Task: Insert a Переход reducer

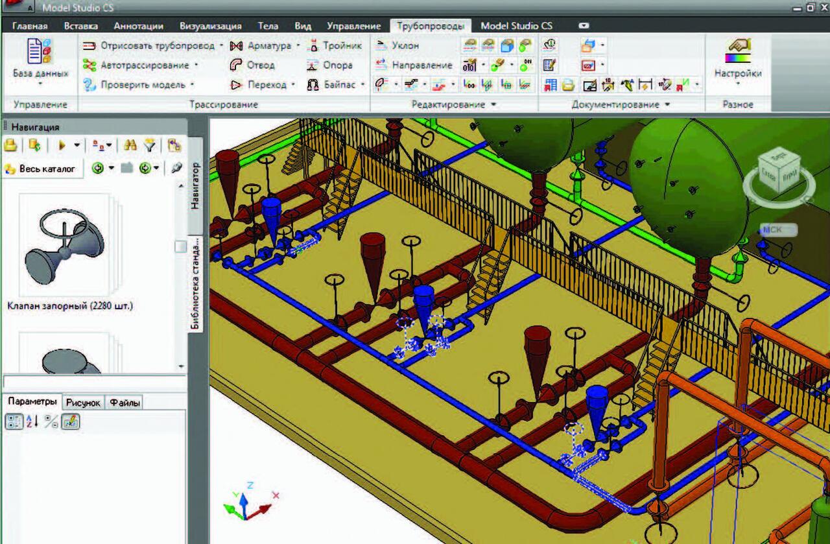Action: 259,84
